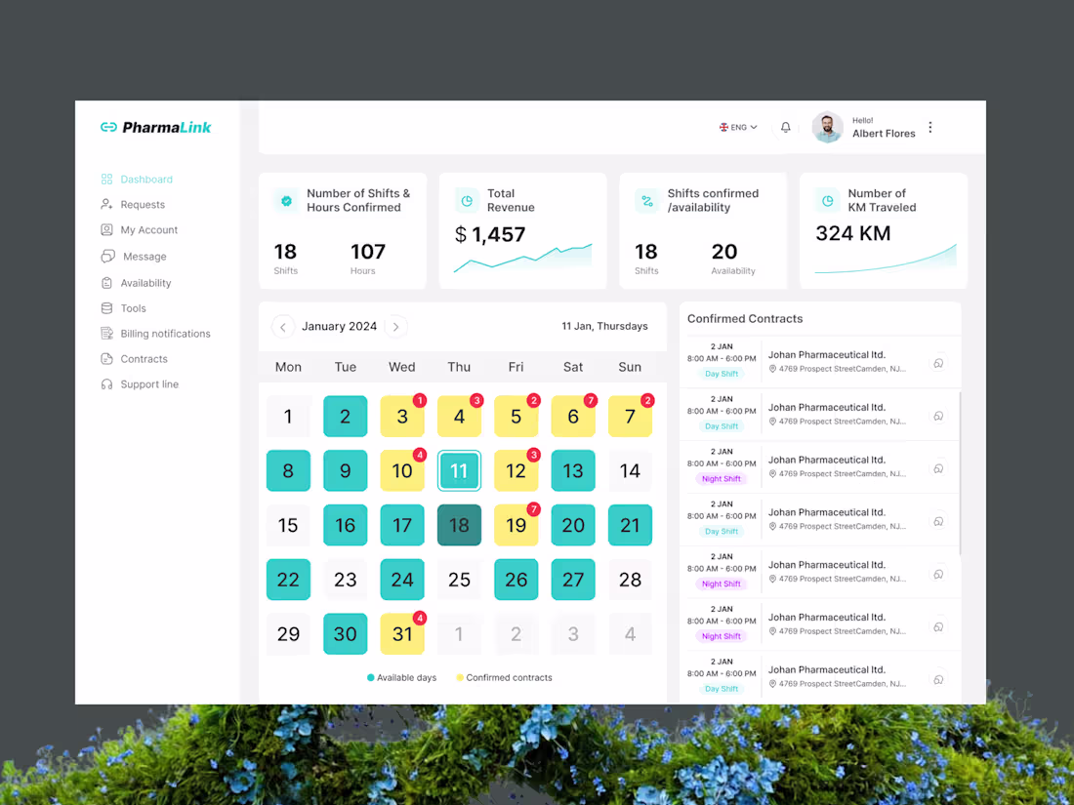Click the last contract's support icon
This screenshot has width=1074, height=805.
[939, 680]
